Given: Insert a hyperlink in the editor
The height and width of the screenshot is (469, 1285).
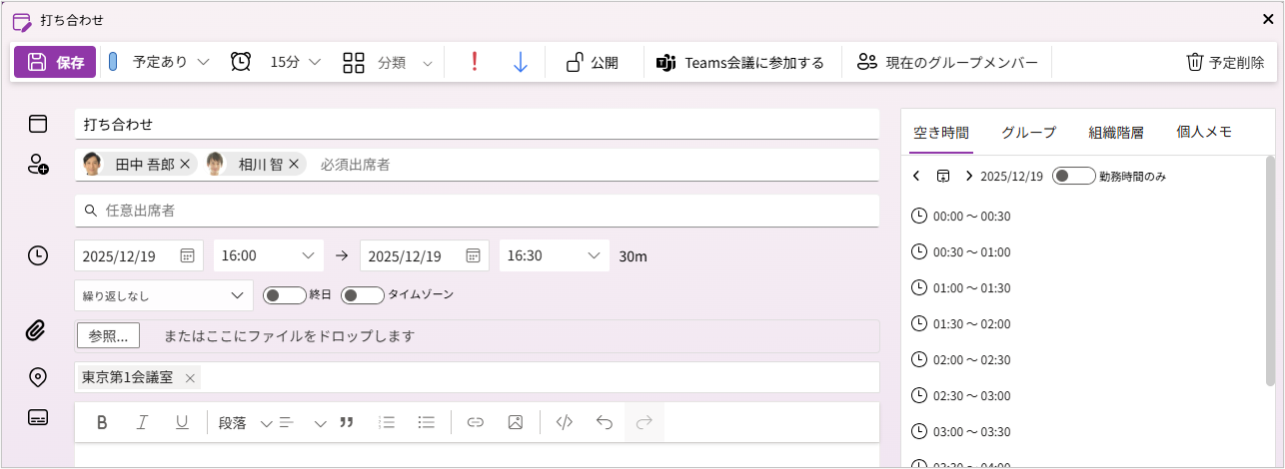Looking at the screenshot, I should tap(476, 422).
